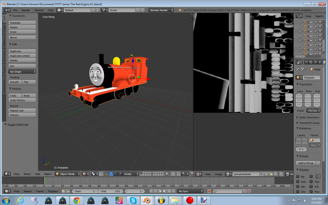Image resolution: width=328 pixels, height=205 pixels.
Task: Toggle the F fake user button
Action: click(x=262, y=174)
